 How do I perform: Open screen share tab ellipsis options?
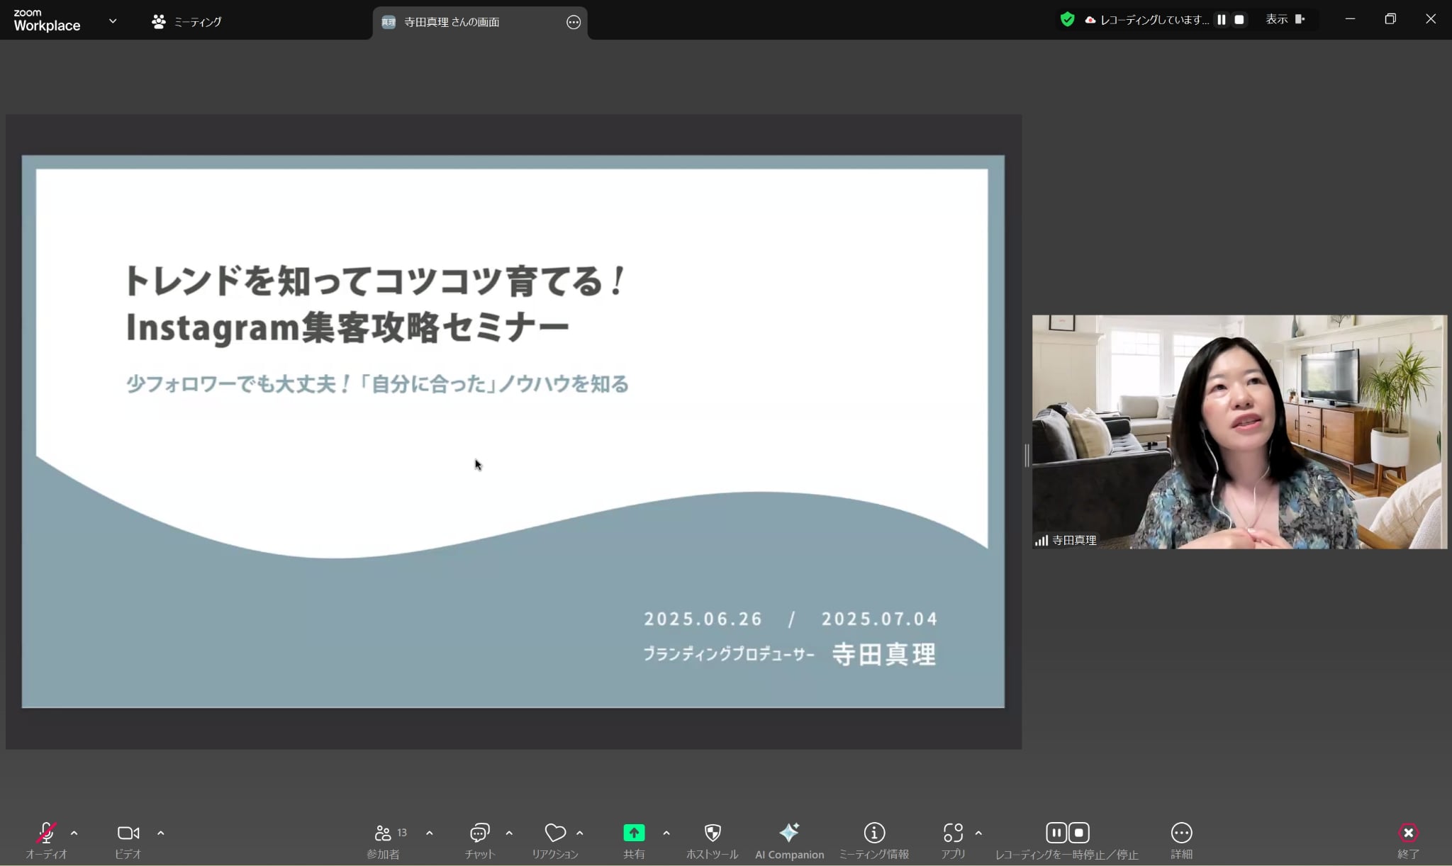(x=574, y=22)
